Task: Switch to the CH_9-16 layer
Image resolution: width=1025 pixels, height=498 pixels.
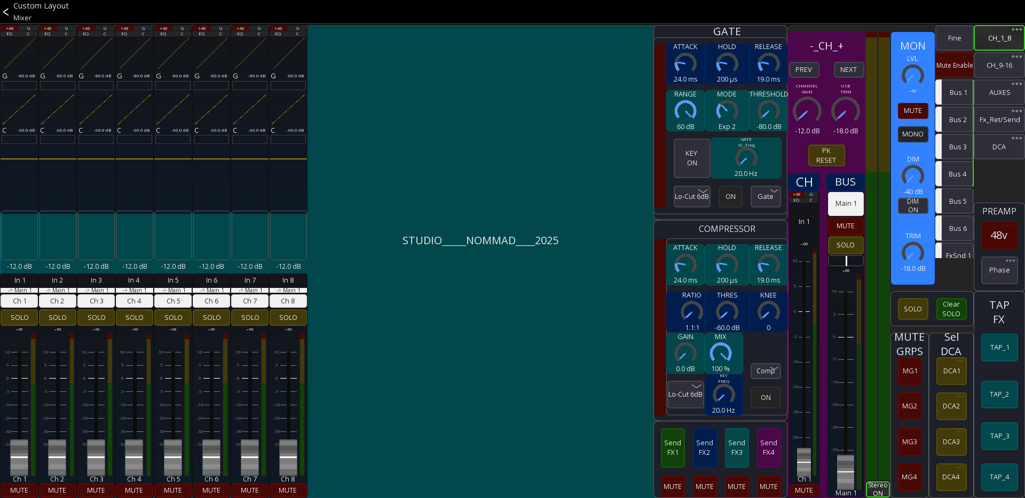Action: point(999,66)
